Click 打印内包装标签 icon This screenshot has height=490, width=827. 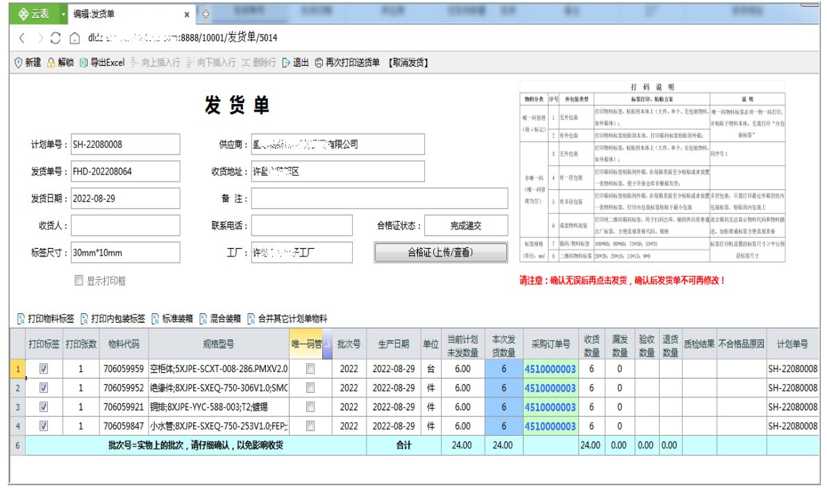point(85,318)
